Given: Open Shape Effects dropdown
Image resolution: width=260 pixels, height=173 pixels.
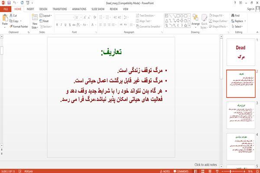Looking at the screenshot, I should (218, 26).
